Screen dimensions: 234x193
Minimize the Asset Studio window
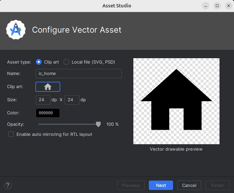(x=206, y=6)
